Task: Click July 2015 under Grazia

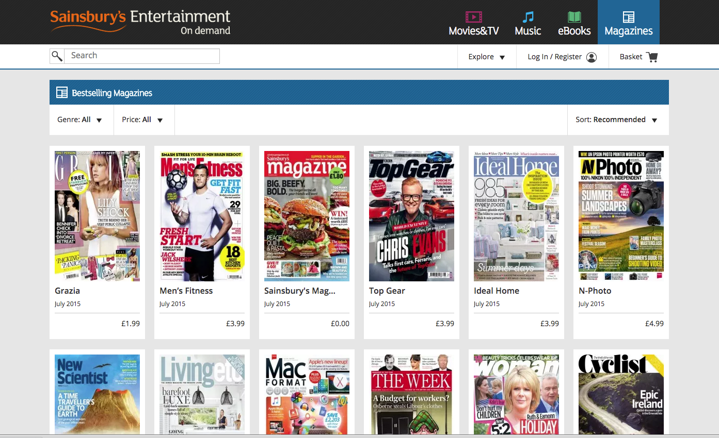Action: [68, 304]
